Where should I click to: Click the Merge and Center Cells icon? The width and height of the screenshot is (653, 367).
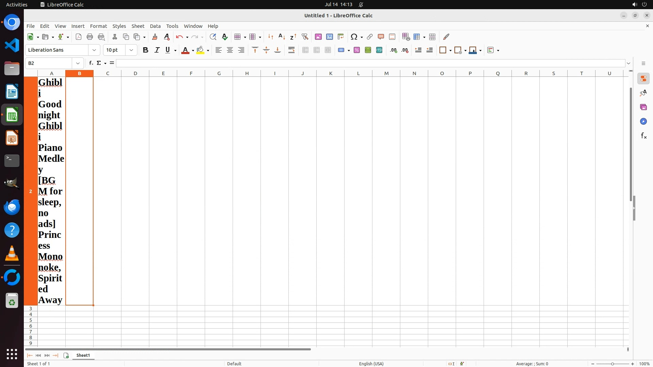click(x=305, y=50)
